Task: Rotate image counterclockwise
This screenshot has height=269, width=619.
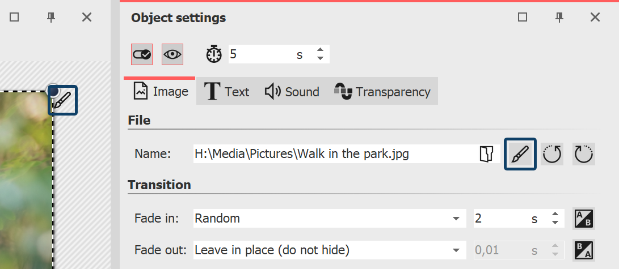Action: click(552, 154)
